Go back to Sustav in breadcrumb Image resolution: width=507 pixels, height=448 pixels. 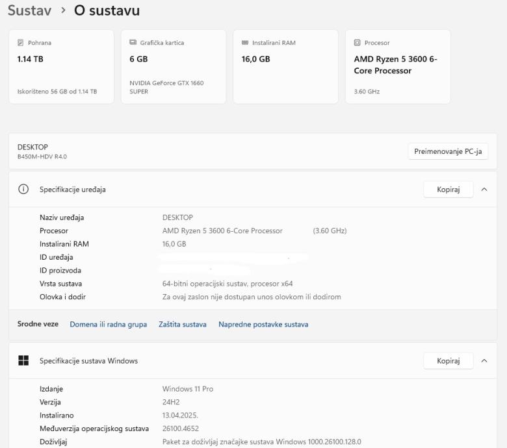(x=29, y=10)
